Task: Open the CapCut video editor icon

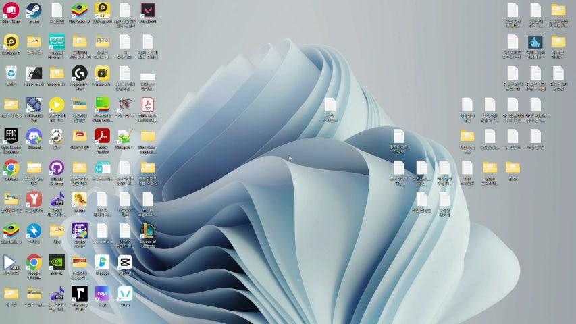Action: coord(125,262)
